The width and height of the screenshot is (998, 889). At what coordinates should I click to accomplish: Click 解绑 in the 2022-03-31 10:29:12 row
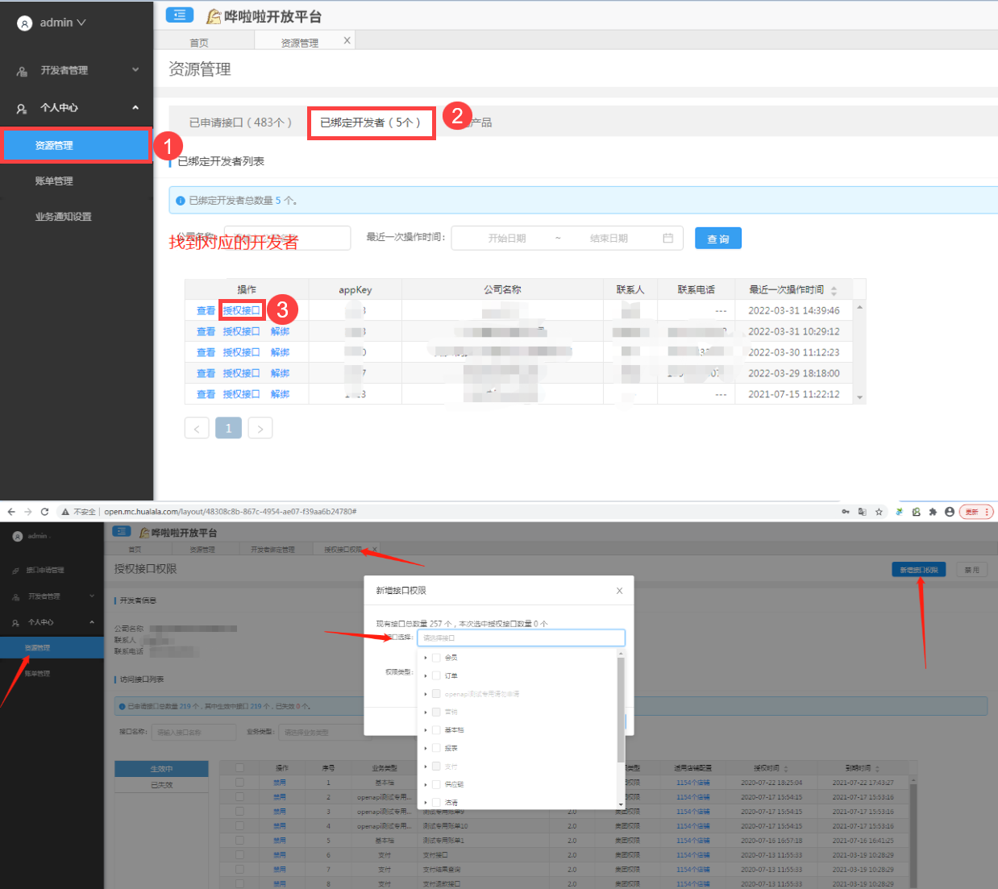tap(280, 331)
